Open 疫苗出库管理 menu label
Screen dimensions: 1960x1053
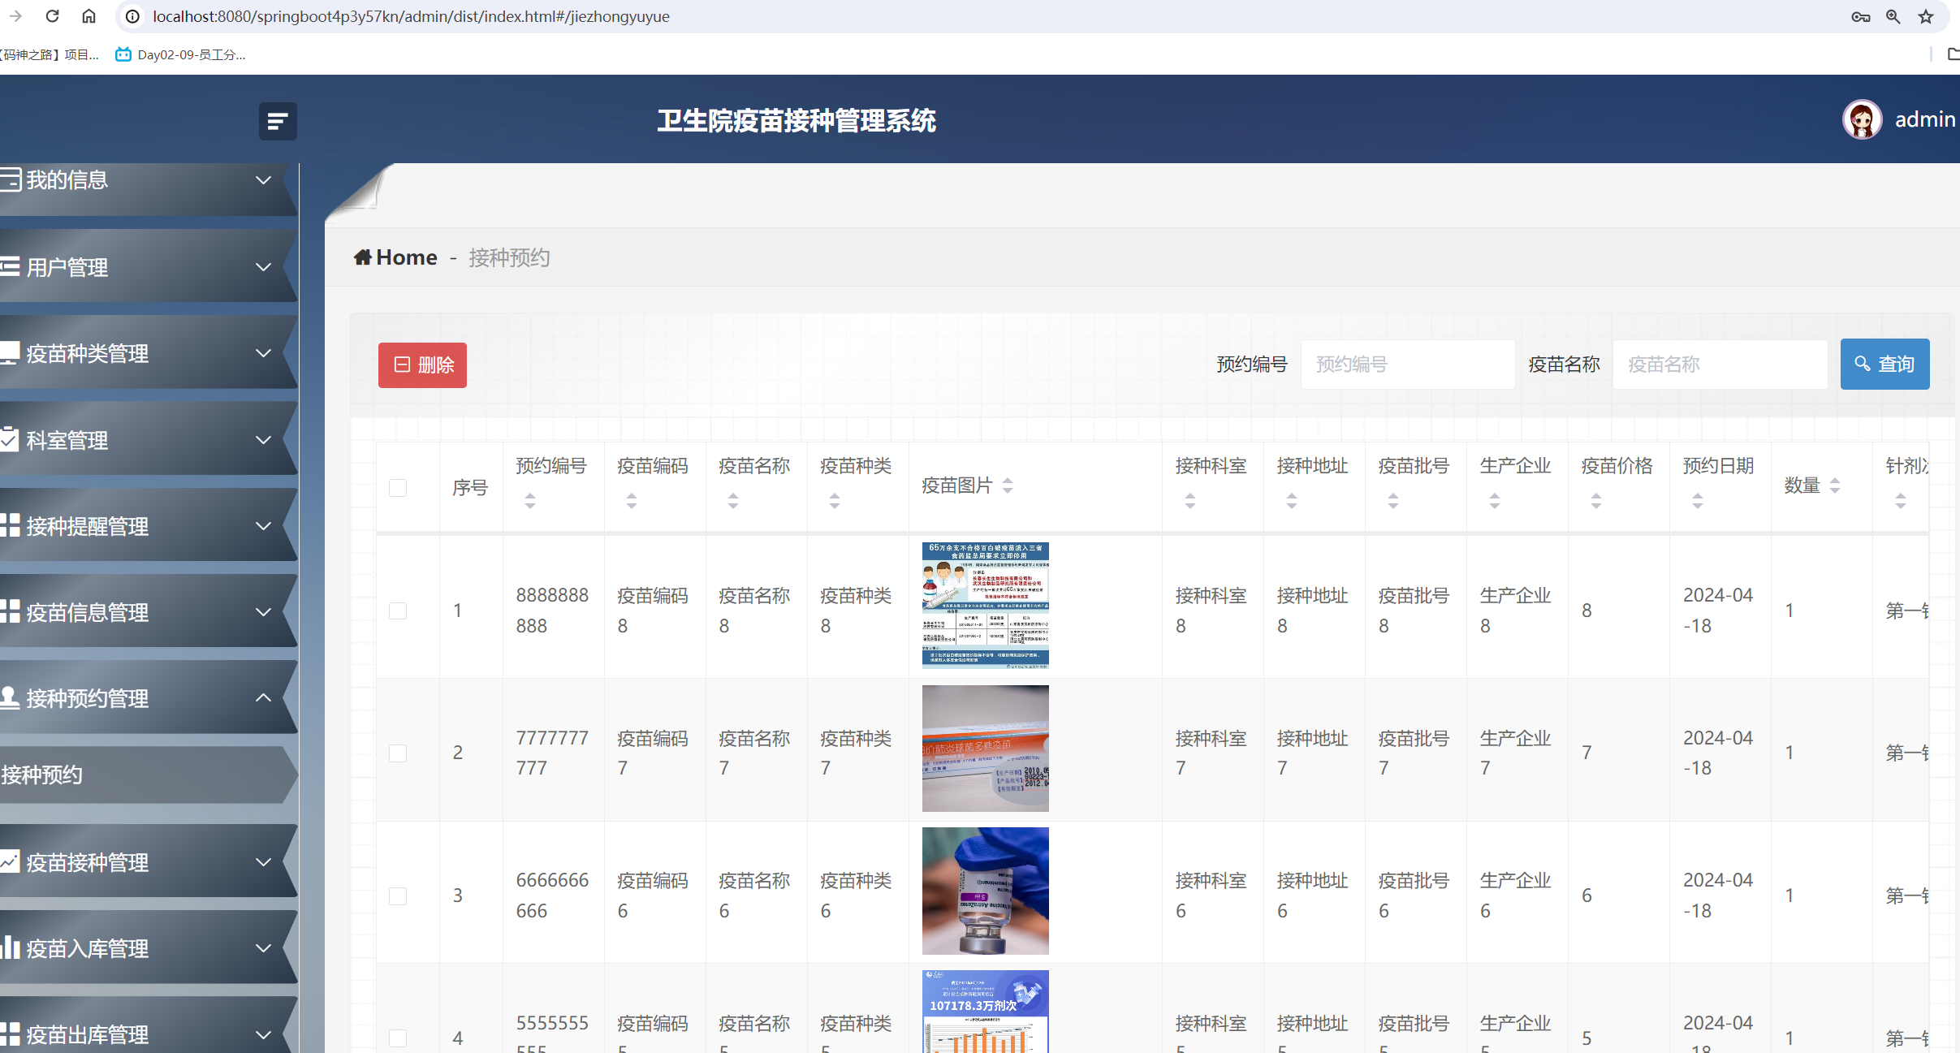coord(88,1034)
